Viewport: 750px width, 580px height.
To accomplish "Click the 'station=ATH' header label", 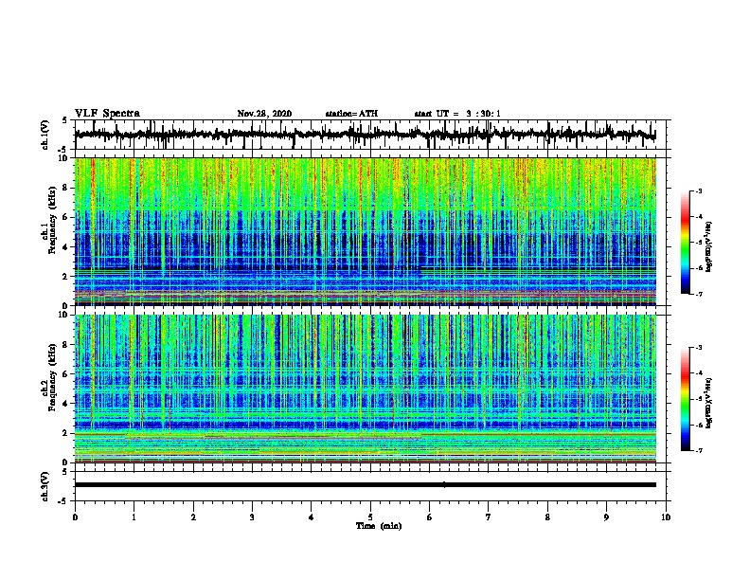I will click(x=351, y=114).
